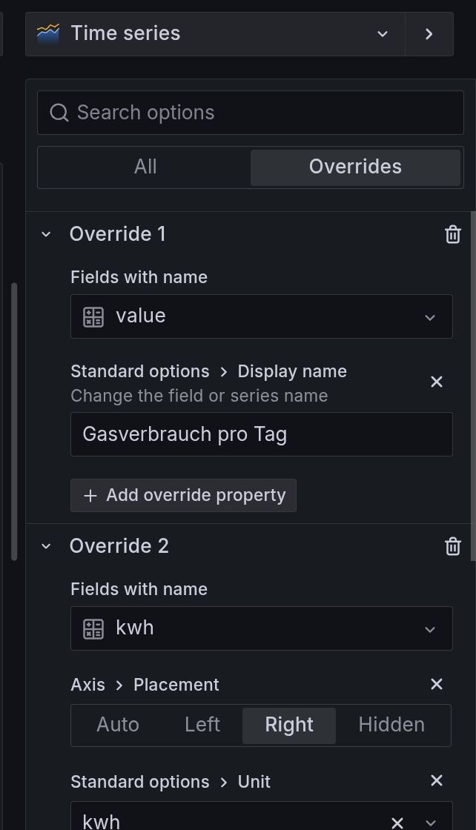Remove the Display name override property
The height and width of the screenshot is (830, 476).
437,382
